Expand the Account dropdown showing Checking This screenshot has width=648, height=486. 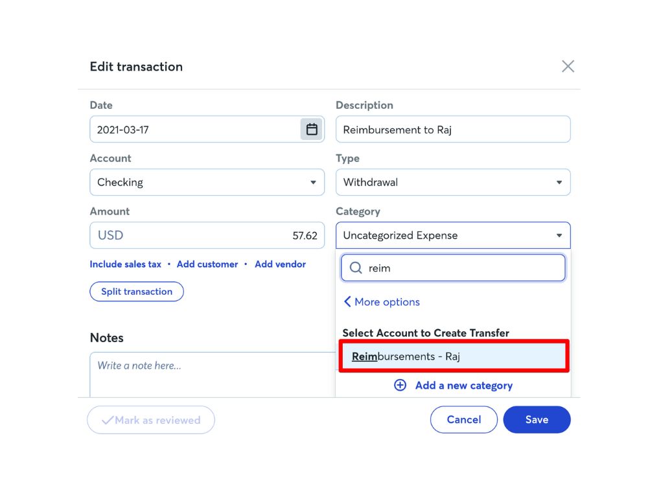207,182
